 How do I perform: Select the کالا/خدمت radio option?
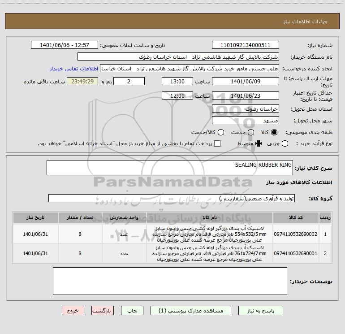pyautogui.click(x=221, y=132)
